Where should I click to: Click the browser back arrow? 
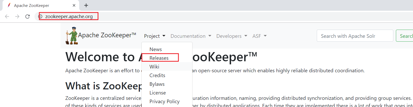point(7,17)
